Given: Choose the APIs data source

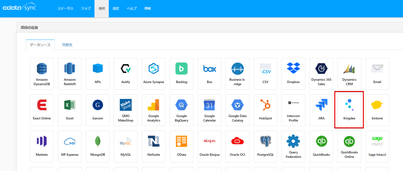Looking at the screenshot, I should click(x=98, y=74).
